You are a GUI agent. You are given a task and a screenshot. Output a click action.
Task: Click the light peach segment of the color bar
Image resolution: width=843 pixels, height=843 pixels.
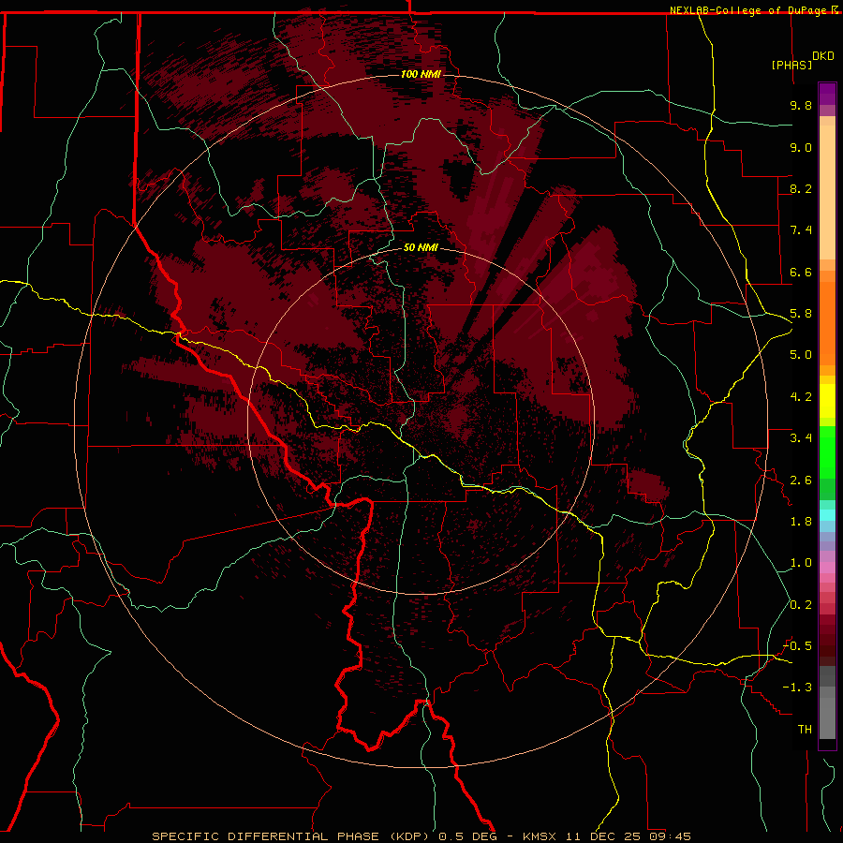827,192
